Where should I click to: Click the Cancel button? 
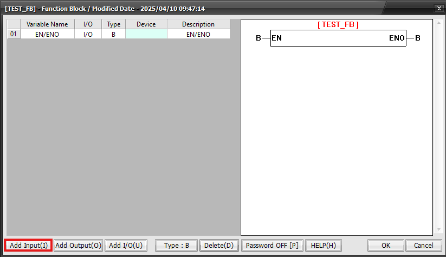point(423,245)
